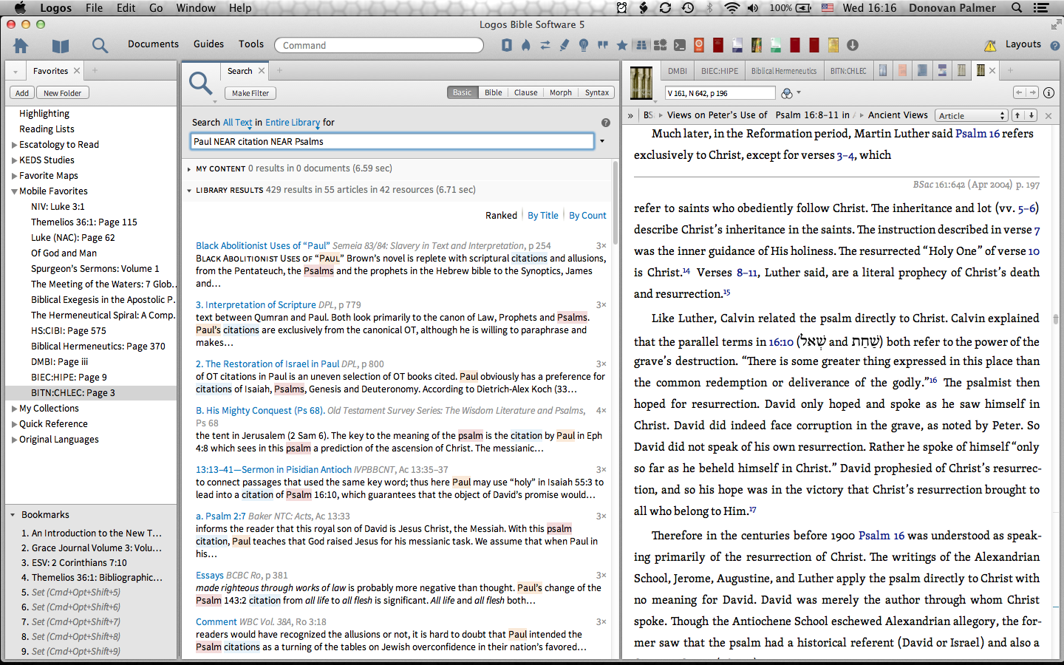Image resolution: width=1064 pixels, height=665 pixels.
Task: Open the Guides menu
Action: coord(208,44)
